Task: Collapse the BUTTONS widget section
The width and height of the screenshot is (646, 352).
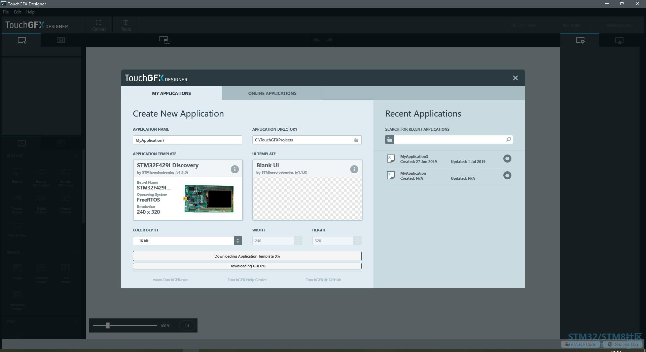Action: 76,156
